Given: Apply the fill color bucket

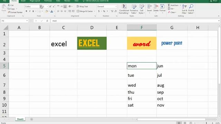Looking at the screenshot, I should pos(46,11).
